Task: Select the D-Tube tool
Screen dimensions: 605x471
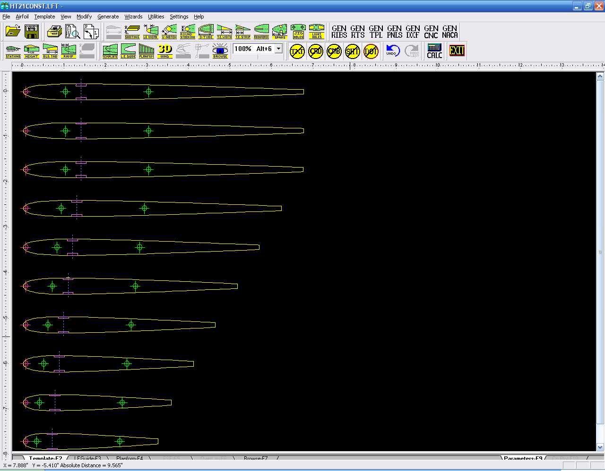Action: (206, 32)
